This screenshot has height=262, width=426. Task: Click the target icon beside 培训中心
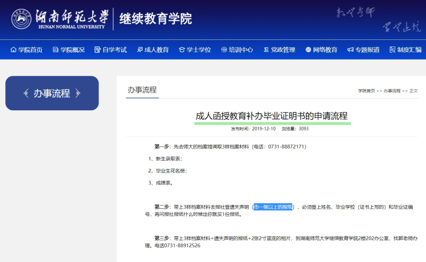click(224, 50)
